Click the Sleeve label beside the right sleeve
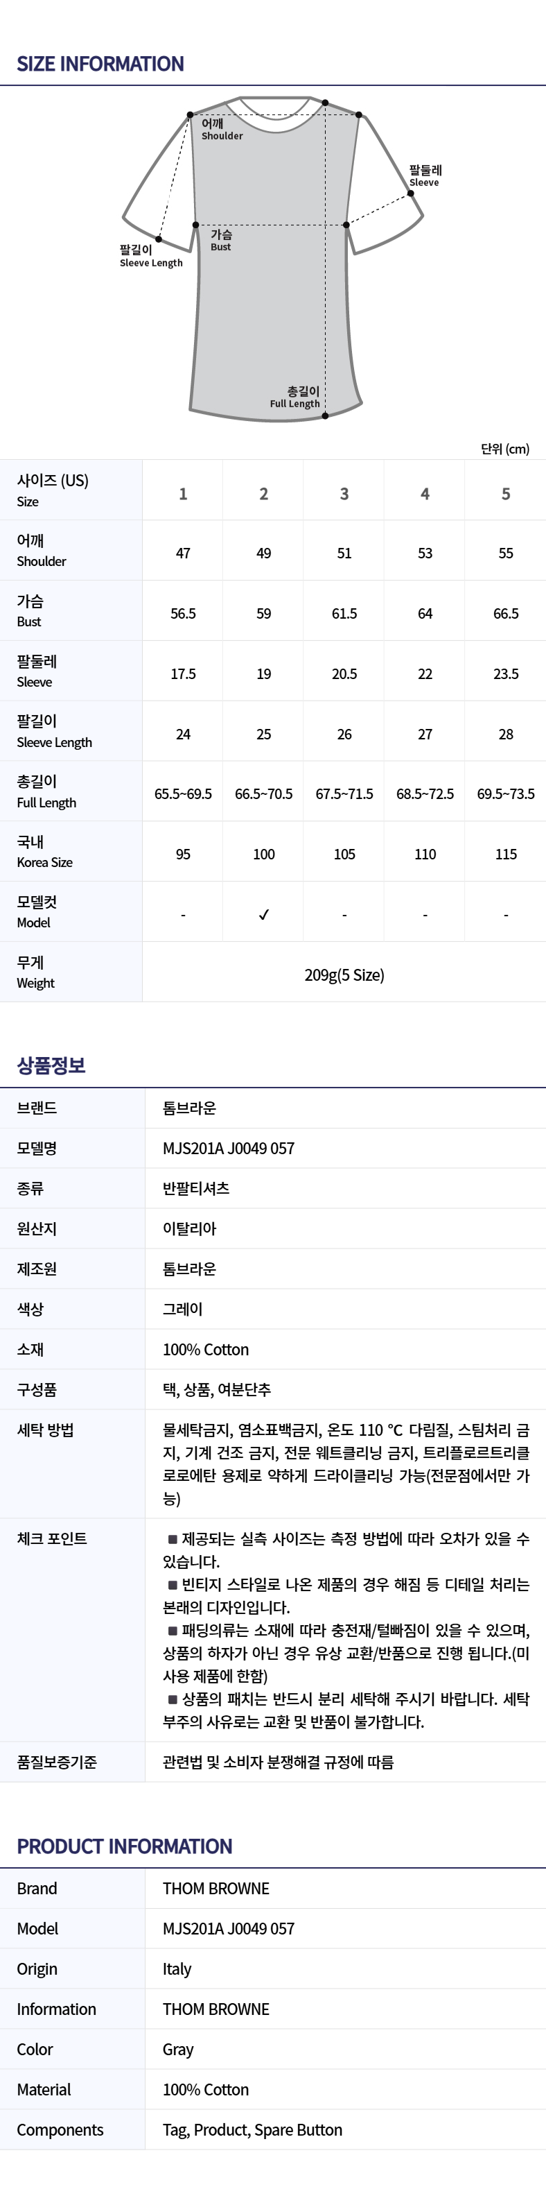Viewport: 546px width, 2196px height. coord(424,175)
